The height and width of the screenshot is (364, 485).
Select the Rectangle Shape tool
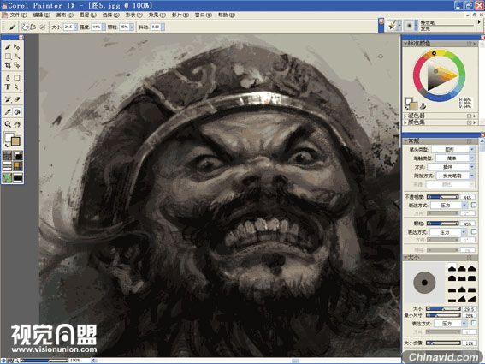click(x=17, y=78)
